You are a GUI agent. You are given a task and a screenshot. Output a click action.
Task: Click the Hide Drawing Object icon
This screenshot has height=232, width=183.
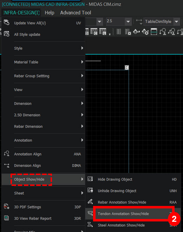pos(90,179)
